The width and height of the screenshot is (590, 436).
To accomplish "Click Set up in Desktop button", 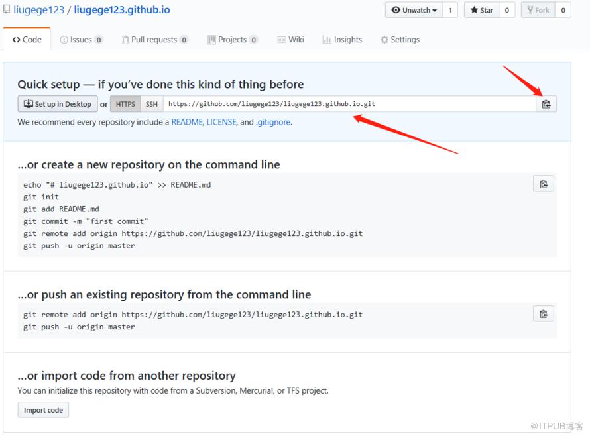I will [58, 104].
